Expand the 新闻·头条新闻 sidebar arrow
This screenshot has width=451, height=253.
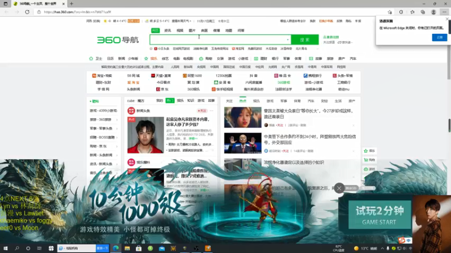[117, 155]
